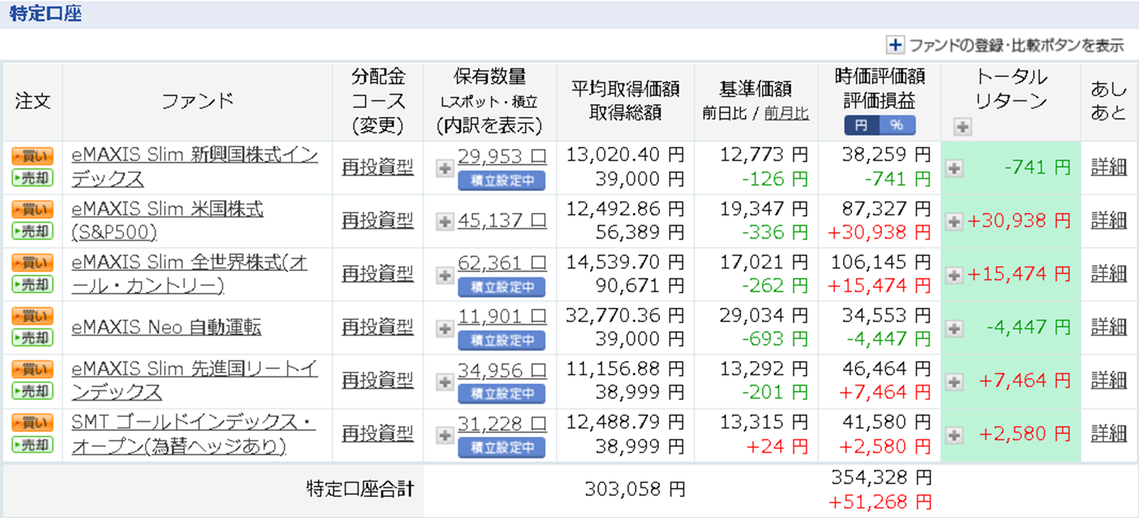Click 積立設定中 button under 62,361 口
The width and height of the screenshot is (1139, 518).
tap(502, 287)
